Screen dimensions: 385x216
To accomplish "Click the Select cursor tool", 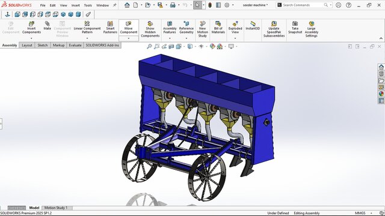I will coord(197,5).
